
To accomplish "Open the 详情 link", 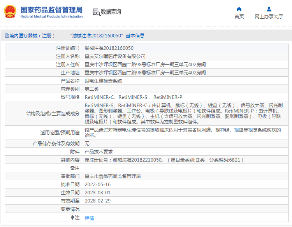I will [89, 218].
